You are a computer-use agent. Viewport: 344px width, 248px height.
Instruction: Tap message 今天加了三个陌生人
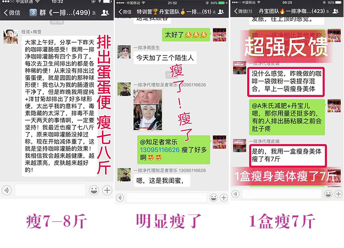[165, 58]
